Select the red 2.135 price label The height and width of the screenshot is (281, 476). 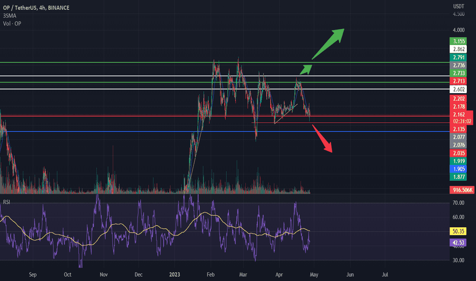point(459,129)
